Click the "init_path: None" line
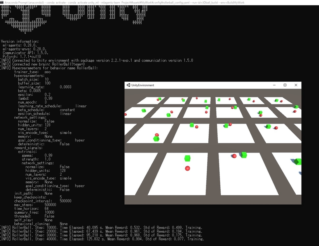 pyautogui.click(x=33, y=193)
